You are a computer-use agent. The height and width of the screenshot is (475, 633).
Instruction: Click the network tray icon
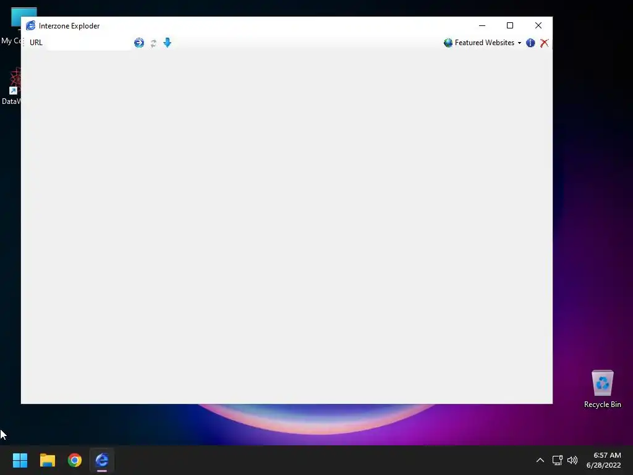tap(557, 460)
